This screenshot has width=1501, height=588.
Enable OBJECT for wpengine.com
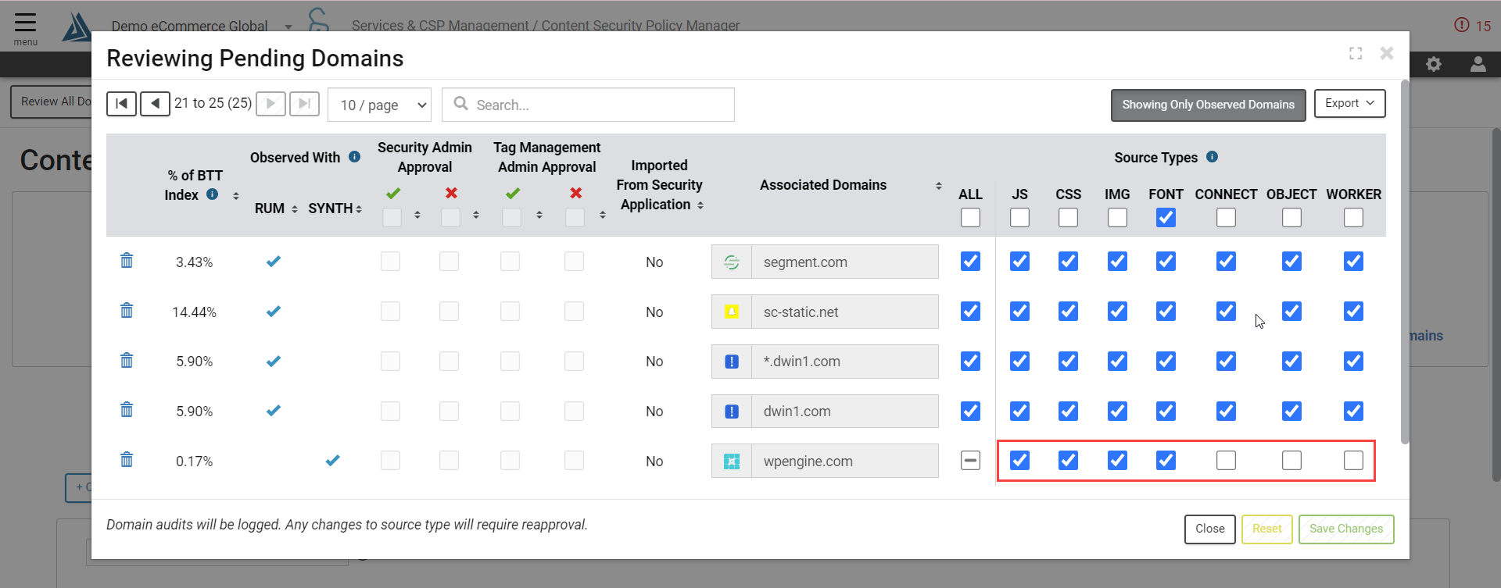click(x=1291, y=461)
